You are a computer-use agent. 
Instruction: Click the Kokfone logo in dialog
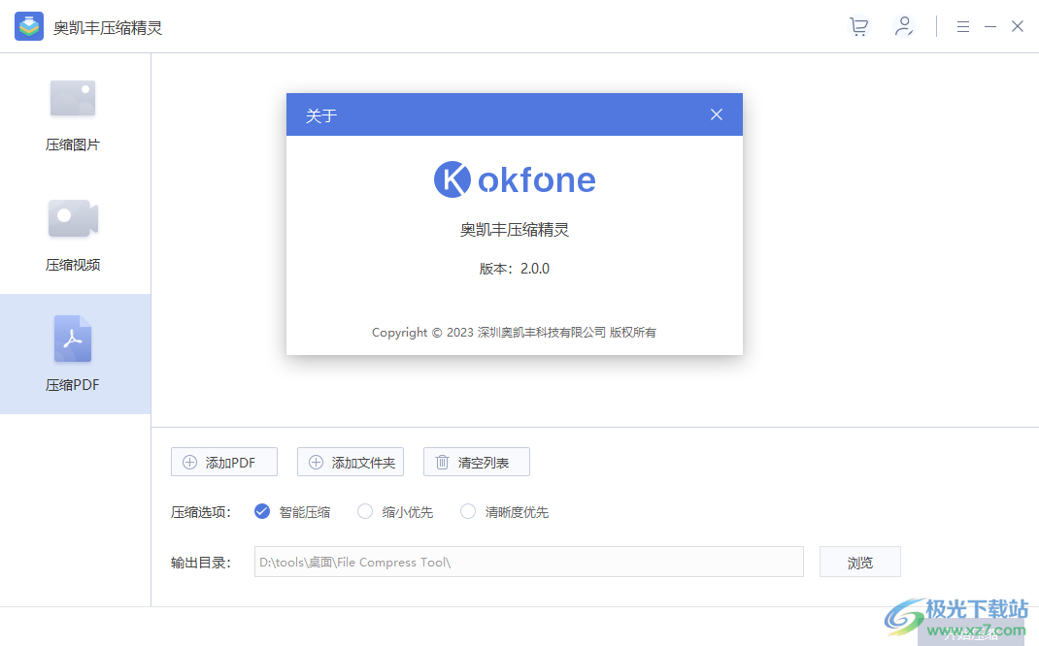click(x=515, y=179)
